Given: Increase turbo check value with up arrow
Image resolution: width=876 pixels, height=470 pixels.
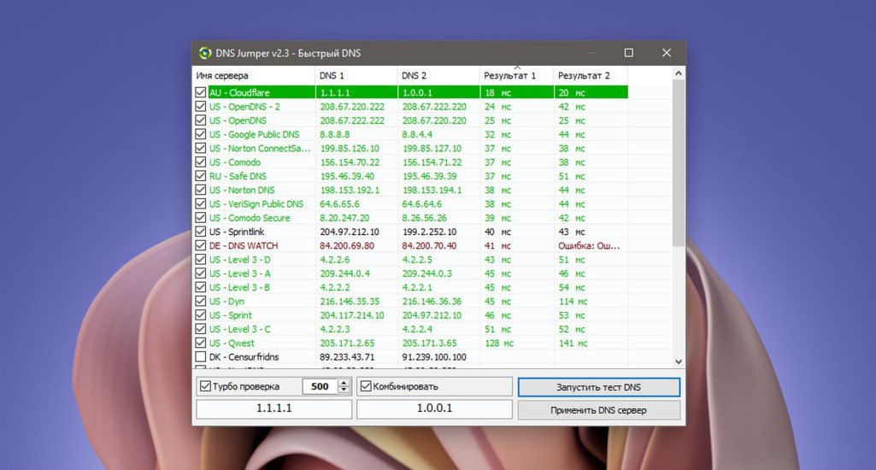Looking at the screenshot, I should click(x=344, y=383).
